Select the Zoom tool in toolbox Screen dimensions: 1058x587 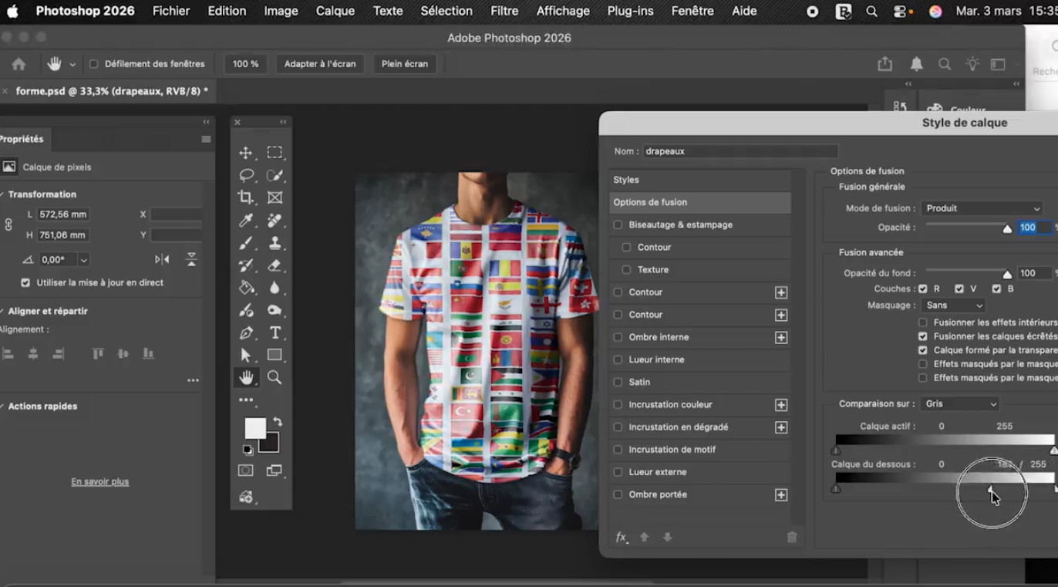[275, 377]
